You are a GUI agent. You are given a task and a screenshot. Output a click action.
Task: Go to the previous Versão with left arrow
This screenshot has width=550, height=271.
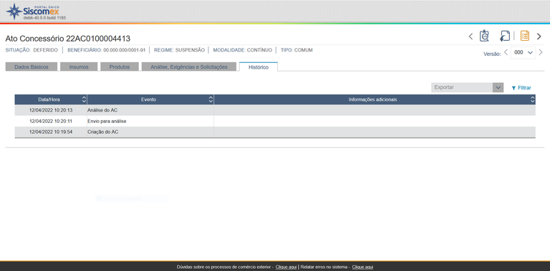(x=506, y=52)
